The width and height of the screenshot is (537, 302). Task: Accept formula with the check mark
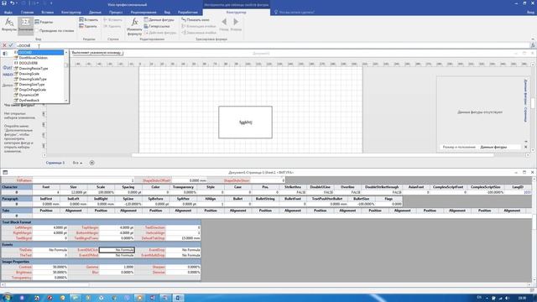(x=11, y=45)
